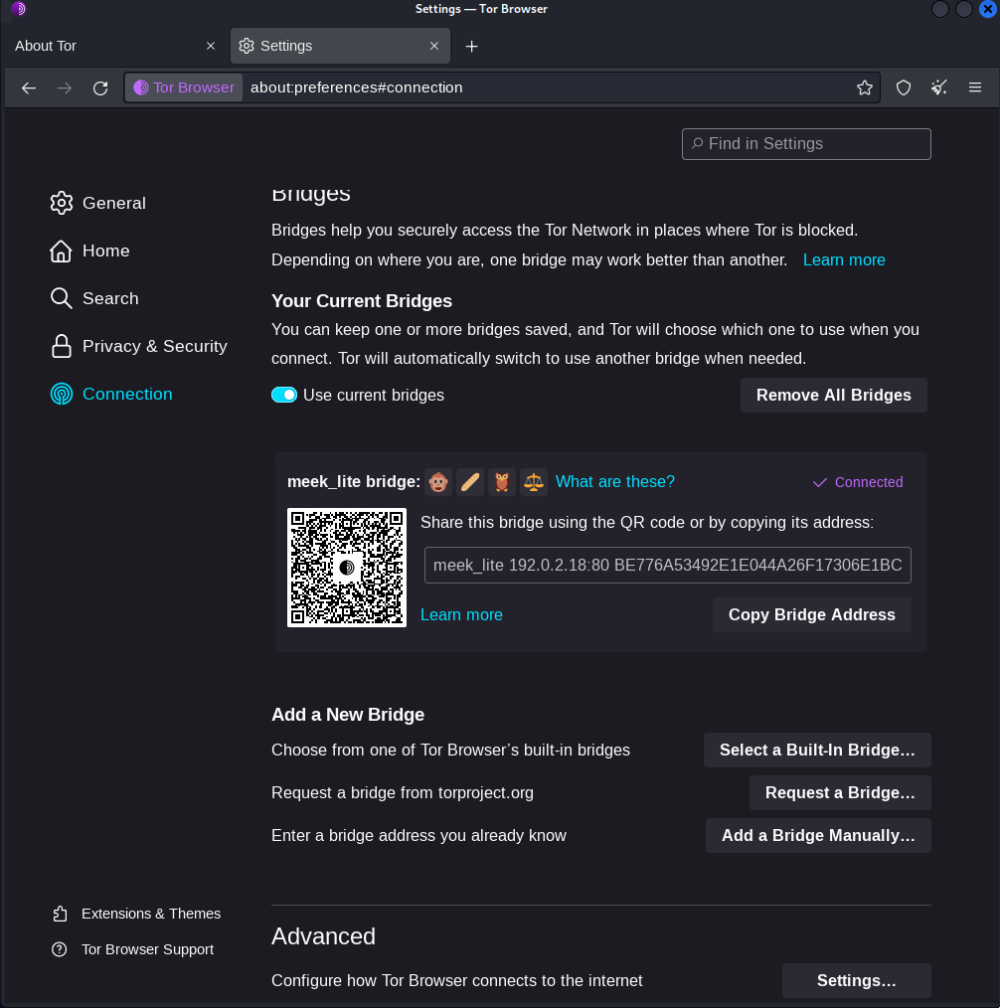The width and height of the screenshot is (1000, 1008).
Task: Reload the page with the refresh icon
Action: pyautogui.click(x=100, y=87)
